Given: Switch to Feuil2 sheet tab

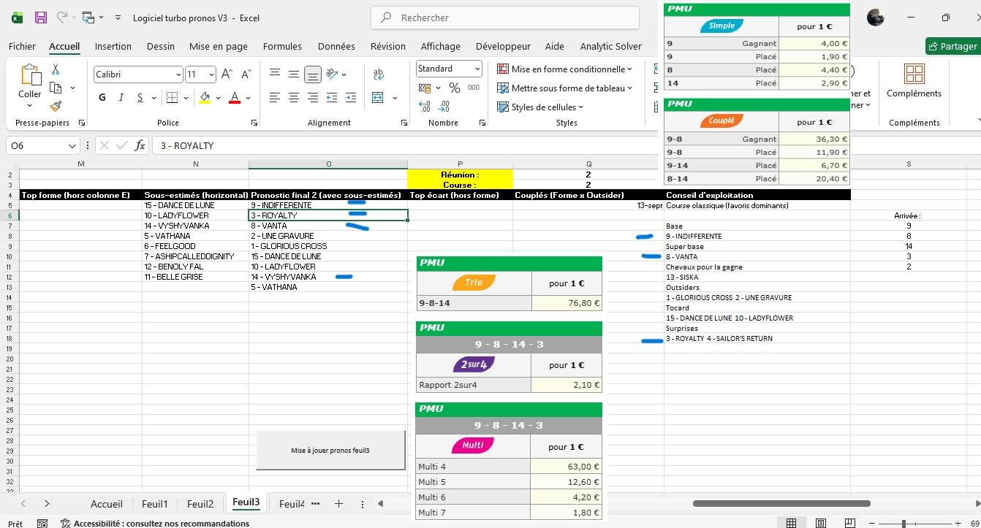Looking at the screenshot, I should (x=200, y=504).
